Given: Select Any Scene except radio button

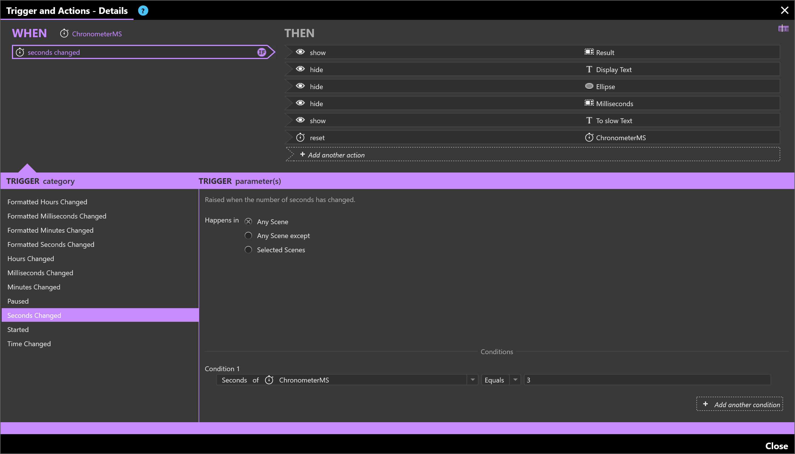Looking at the screenshot, I should pyautogui.click(x=248, y=236).
